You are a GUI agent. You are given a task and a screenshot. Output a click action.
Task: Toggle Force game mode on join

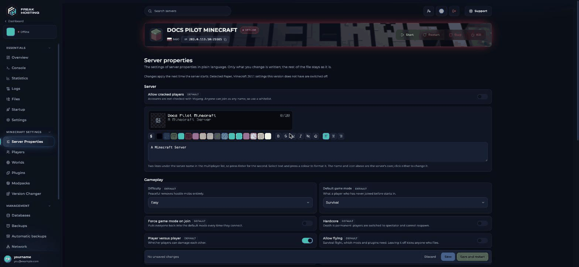[x=307, y=223]
